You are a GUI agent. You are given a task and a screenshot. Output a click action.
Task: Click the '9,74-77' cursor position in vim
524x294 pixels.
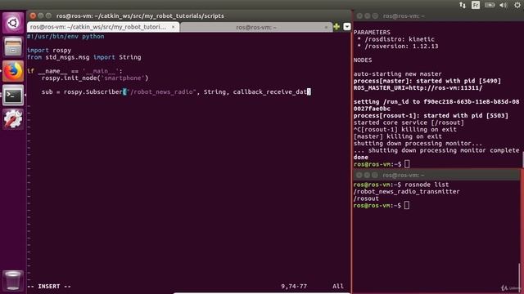click(x=294, y=287)
